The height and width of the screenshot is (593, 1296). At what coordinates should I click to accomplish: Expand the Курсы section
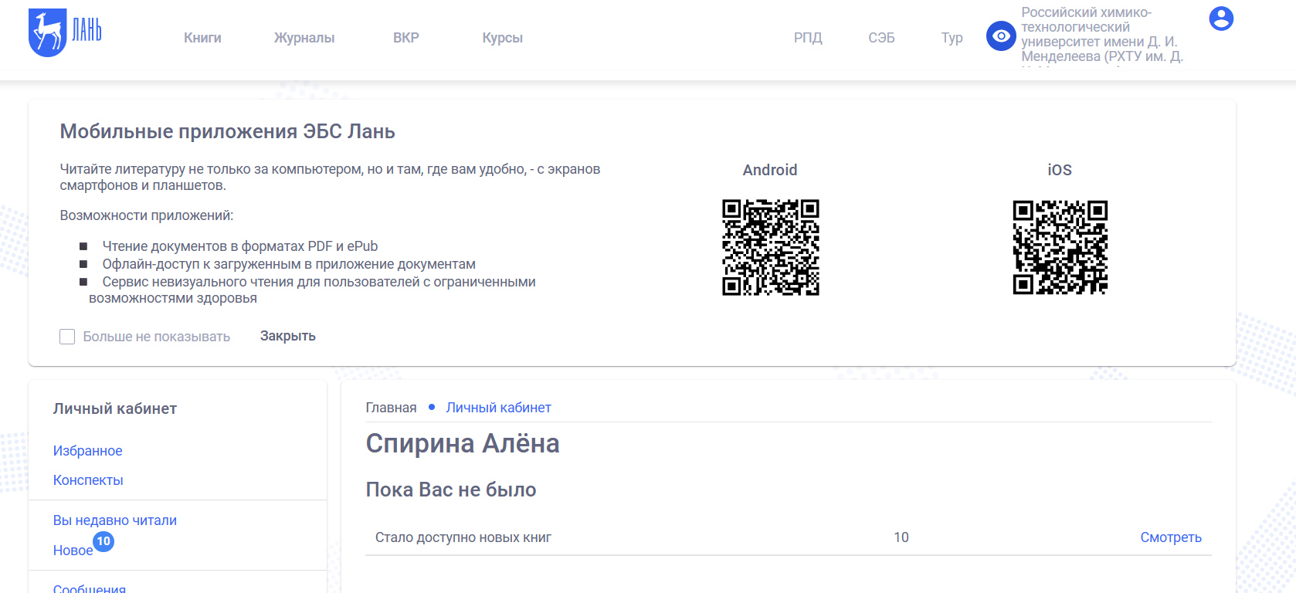(x=501, y=37)
